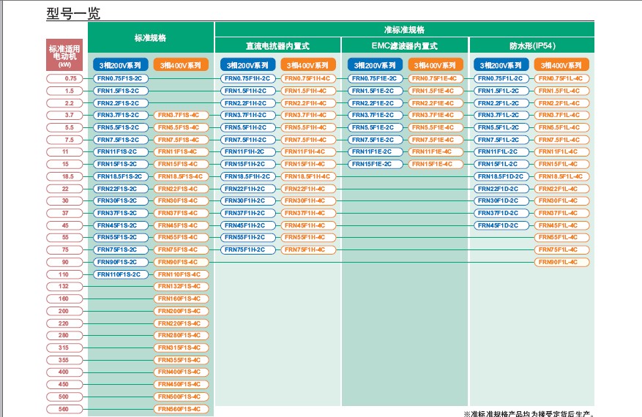Select model FRN3.7F1H-2C
This screenshot has width=642, height=417.
(x=248, y=116)
